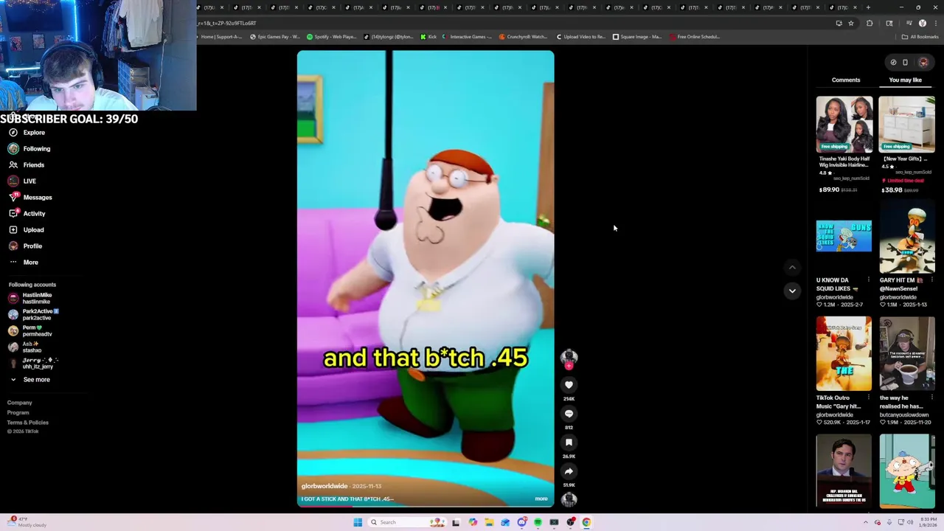Viewport: 944px width, 531px height.
Task: Open the GARY HIT EM video thumbnail
Action: click(906, 236)
